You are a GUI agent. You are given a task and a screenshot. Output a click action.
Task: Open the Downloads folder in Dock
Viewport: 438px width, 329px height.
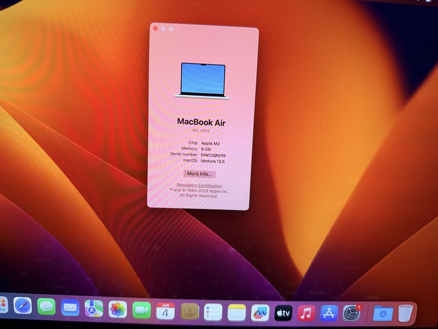pos(383,313)
